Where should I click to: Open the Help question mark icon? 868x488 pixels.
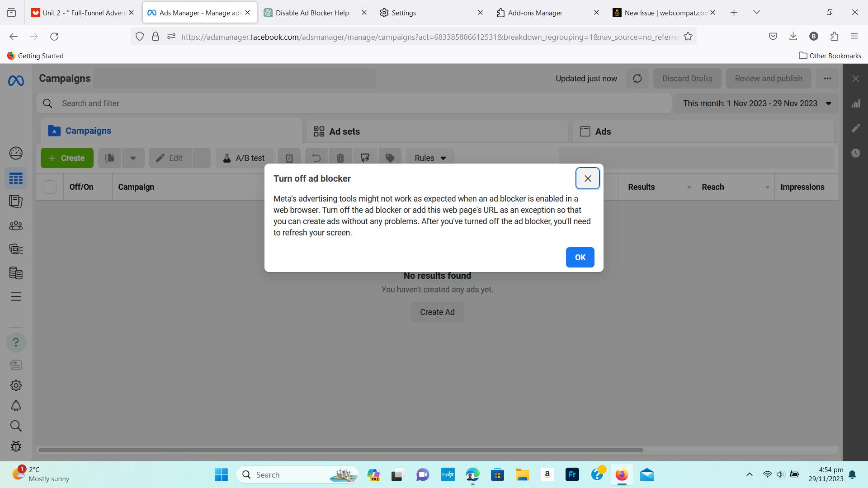(16, 342)
